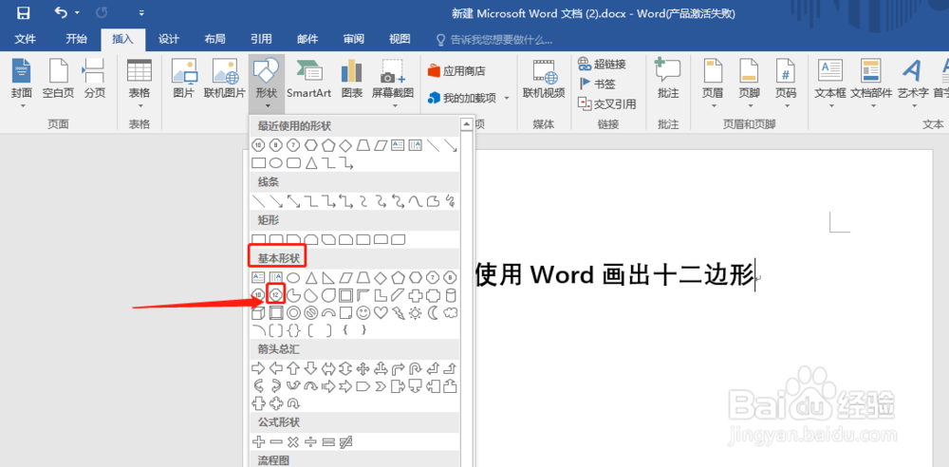
Task: Select the donut ring shape
Action: (x=293, y=312)
